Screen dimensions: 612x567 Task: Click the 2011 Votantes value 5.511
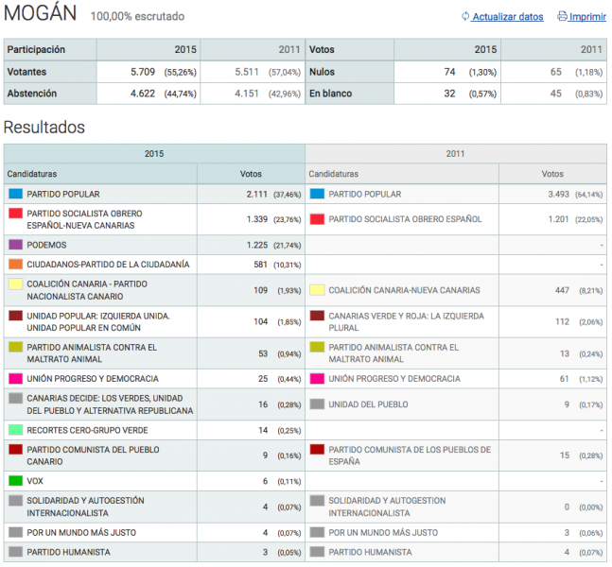click(x=247, y=72)
